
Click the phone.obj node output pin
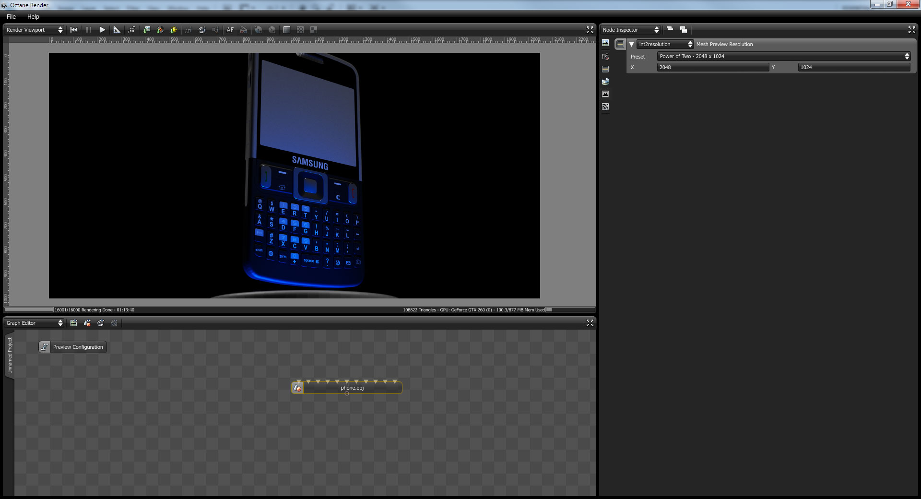point(347,394)
